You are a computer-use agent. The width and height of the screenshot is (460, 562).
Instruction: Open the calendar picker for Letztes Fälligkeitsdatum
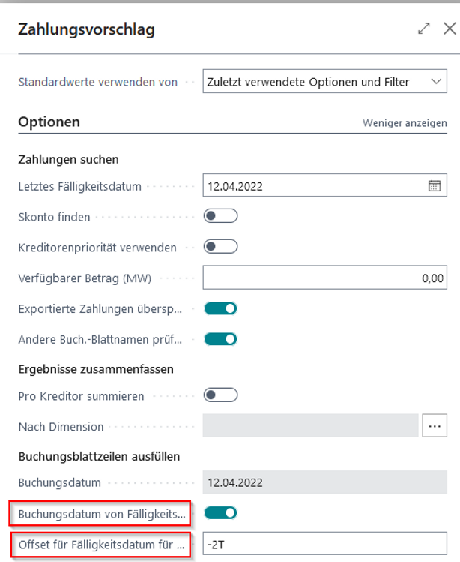435,186
